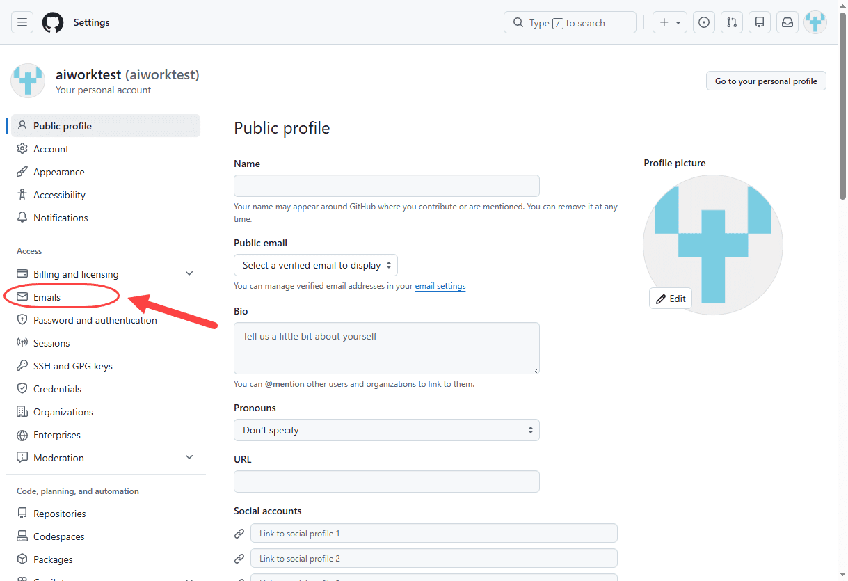Open the notifications inbox icon

click(787, 22)
